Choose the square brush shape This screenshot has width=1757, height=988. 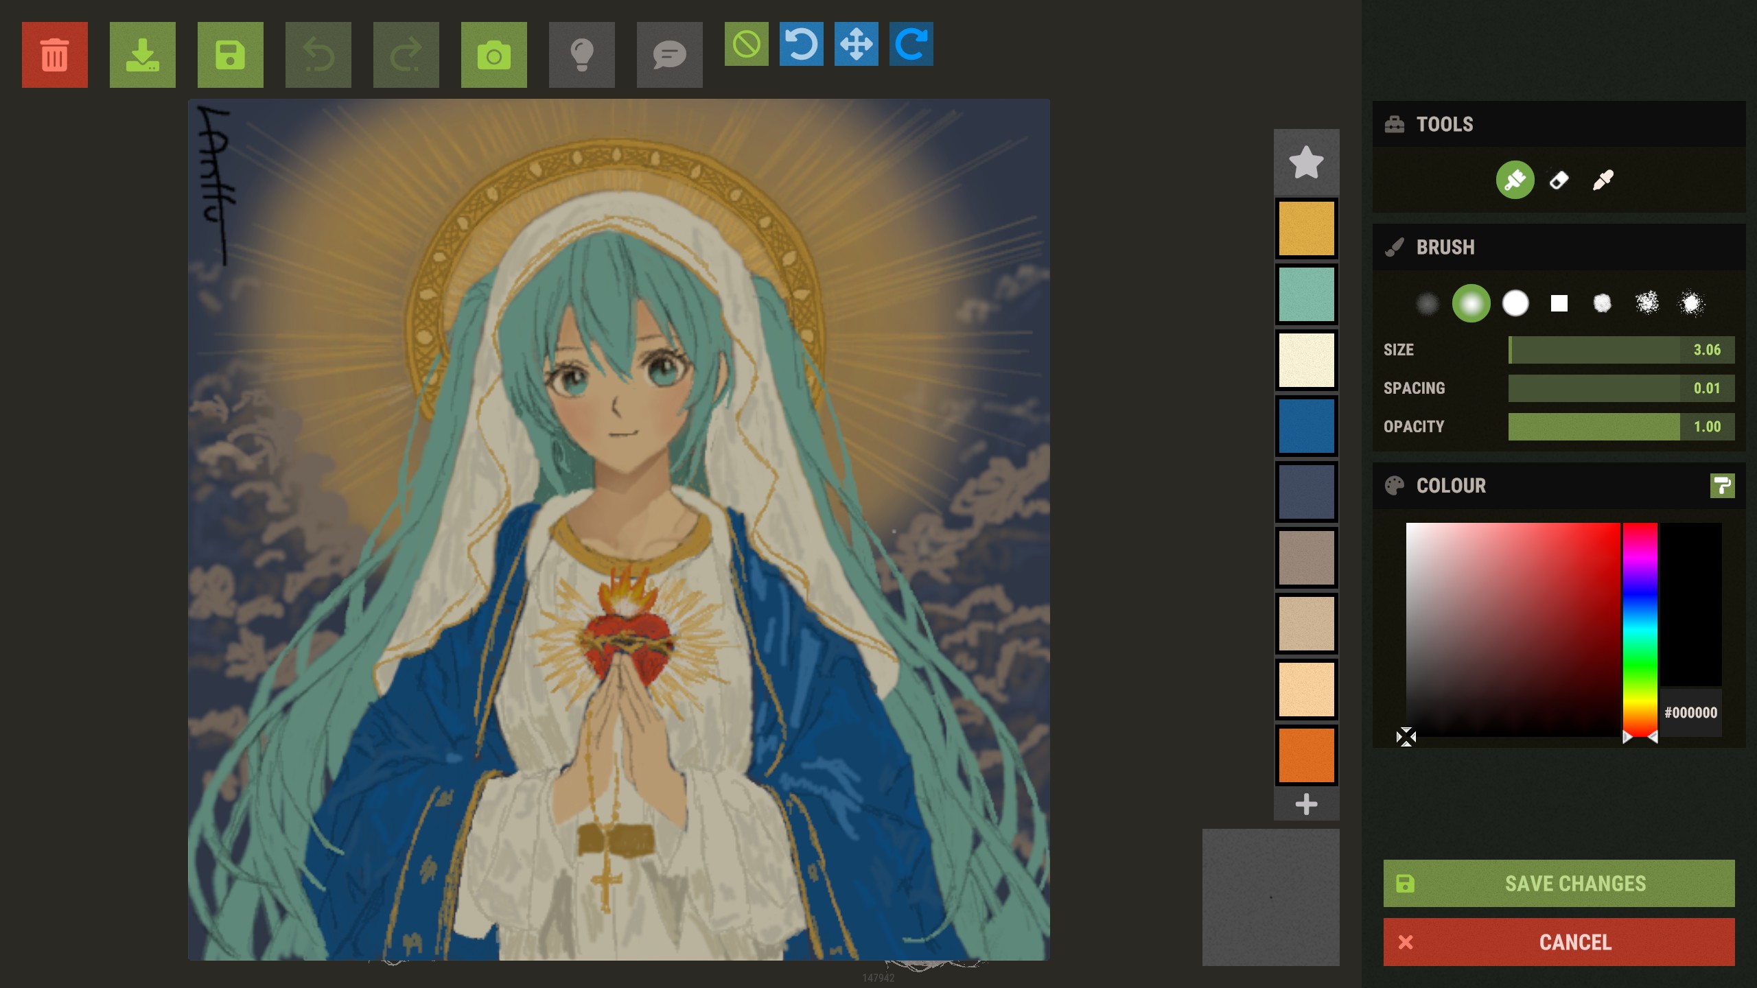coord(1559,303)
